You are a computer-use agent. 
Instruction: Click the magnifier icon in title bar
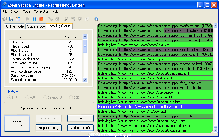[x=4, y=4]
